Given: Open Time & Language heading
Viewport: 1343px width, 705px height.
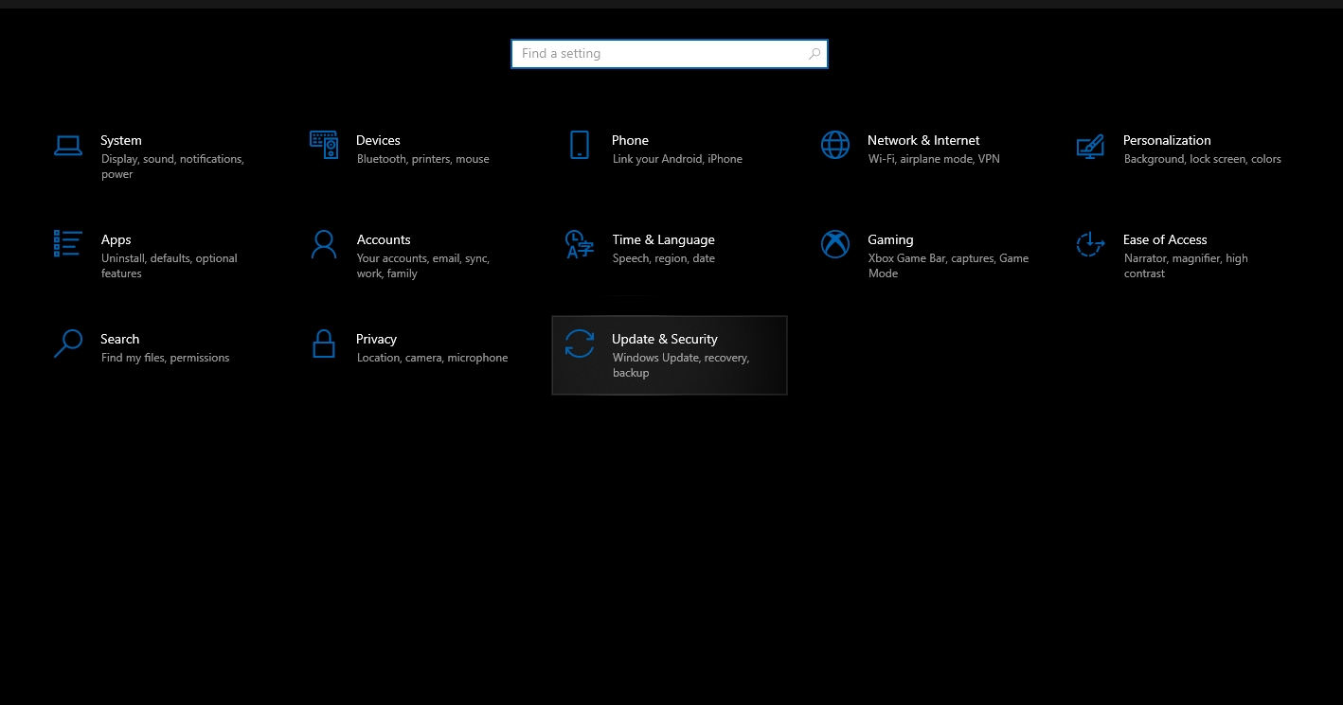Looking at the screenshot, I should (x=664, y=239).
